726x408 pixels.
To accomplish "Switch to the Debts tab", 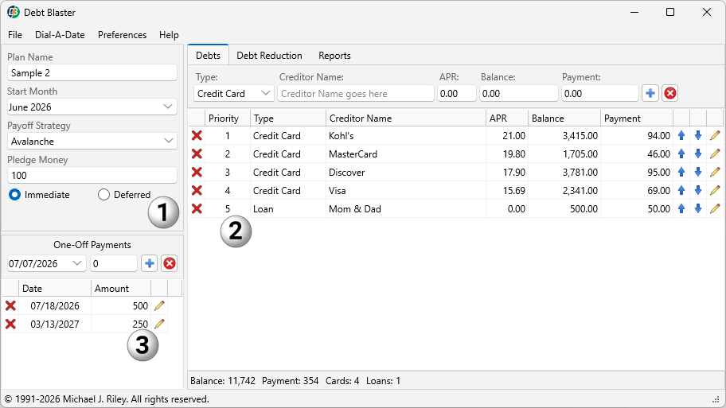I will (x=208, y=56).
